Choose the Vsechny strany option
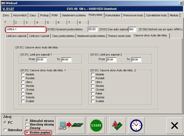This screenshot has width=184, height=136. [x=27, y=124]
